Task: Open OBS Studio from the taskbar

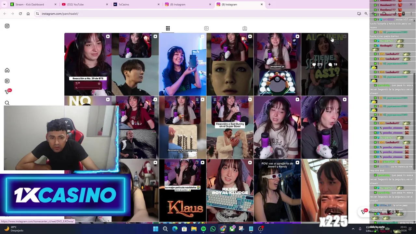Action: coord(261,229)
